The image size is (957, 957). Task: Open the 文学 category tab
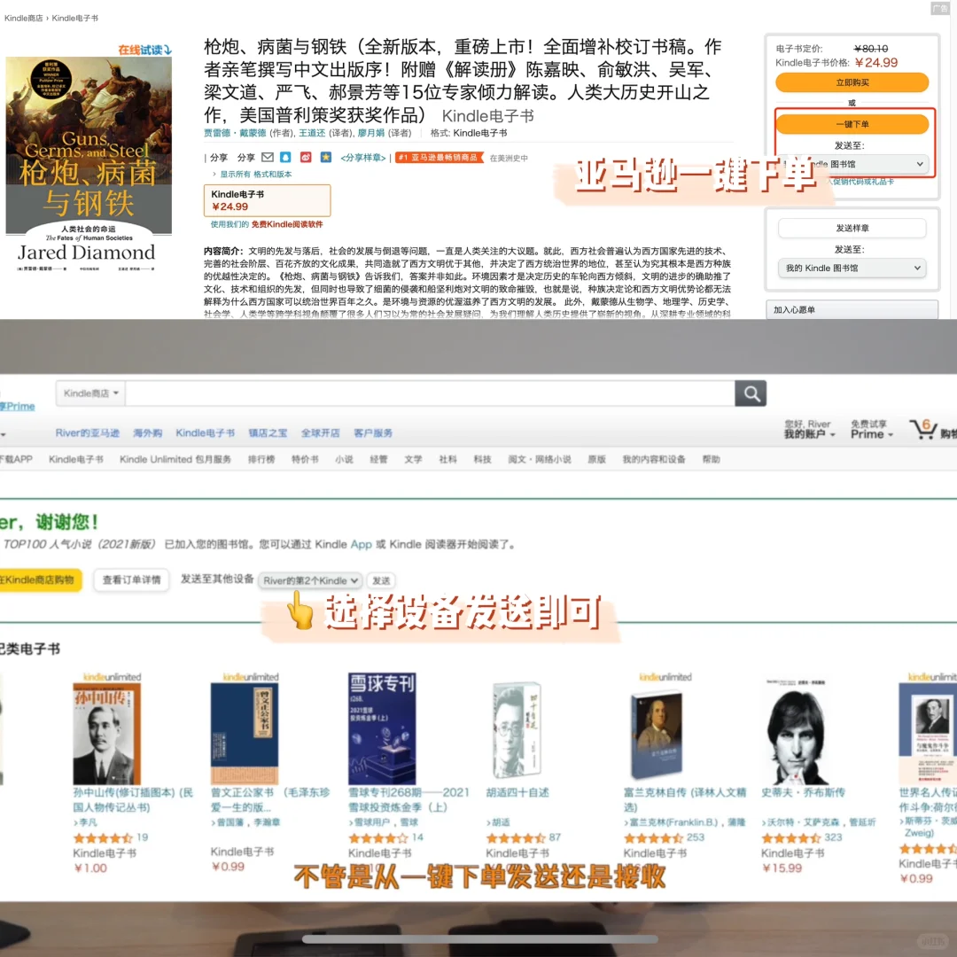pos(413,460)
